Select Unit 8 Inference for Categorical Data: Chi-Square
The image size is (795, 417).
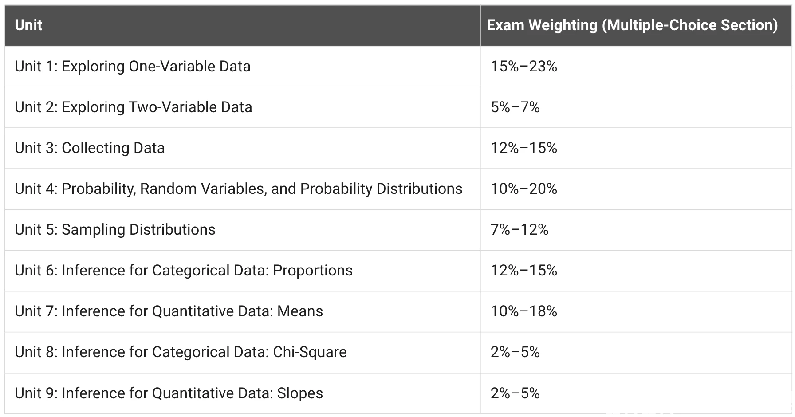pyautogui.click(x=181, y=352)
